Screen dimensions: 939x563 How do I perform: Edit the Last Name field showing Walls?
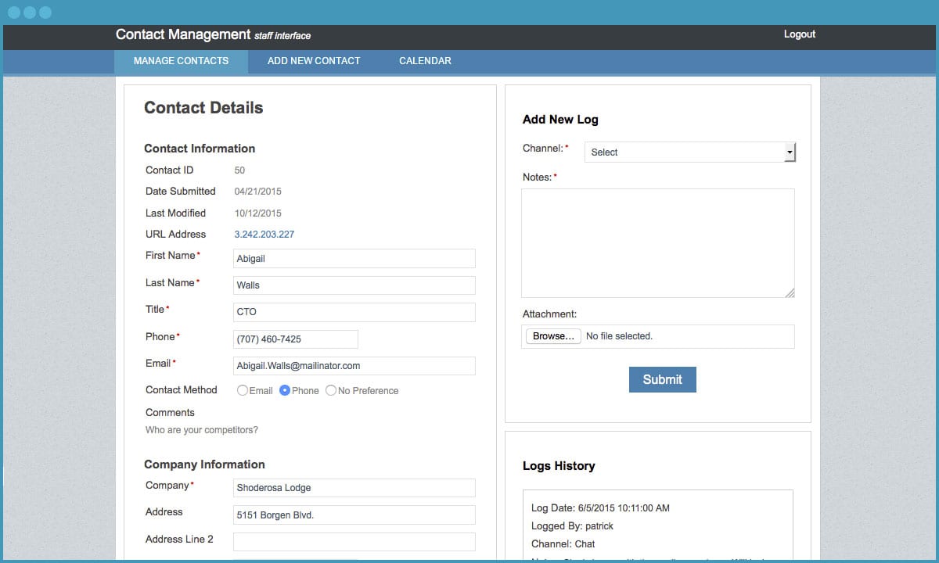pos(354,285)
